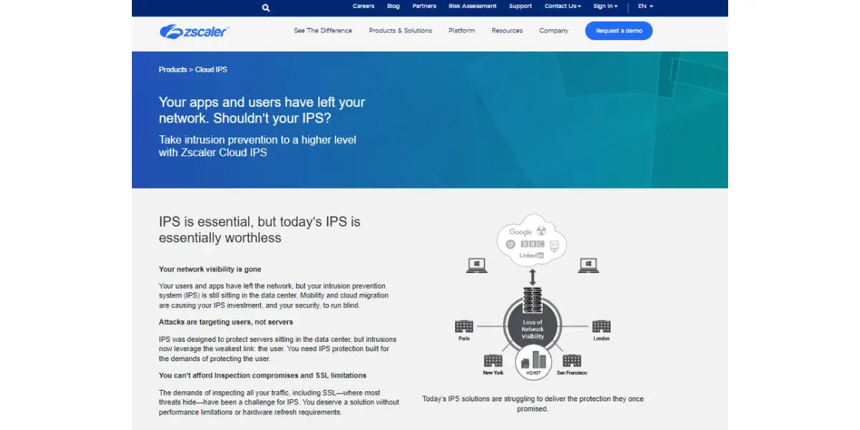Open the Resources menu
The width and height of the screenshot is (860, 430).
[507, 31]
